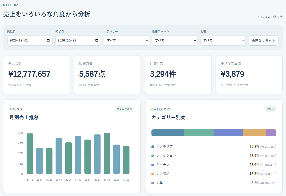Viewport: 286px width, 196px height.
Task: Click the キッチン legend color square
Action: point(153,165)
